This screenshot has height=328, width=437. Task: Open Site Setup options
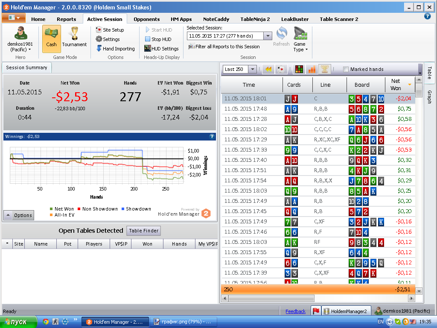(110, 30)
